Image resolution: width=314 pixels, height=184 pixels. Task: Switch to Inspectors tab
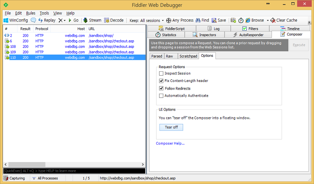[205, 35]
